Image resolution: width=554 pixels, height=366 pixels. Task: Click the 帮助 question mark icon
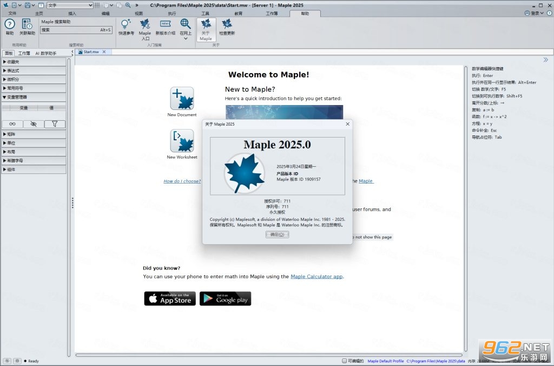coord(10,24)
